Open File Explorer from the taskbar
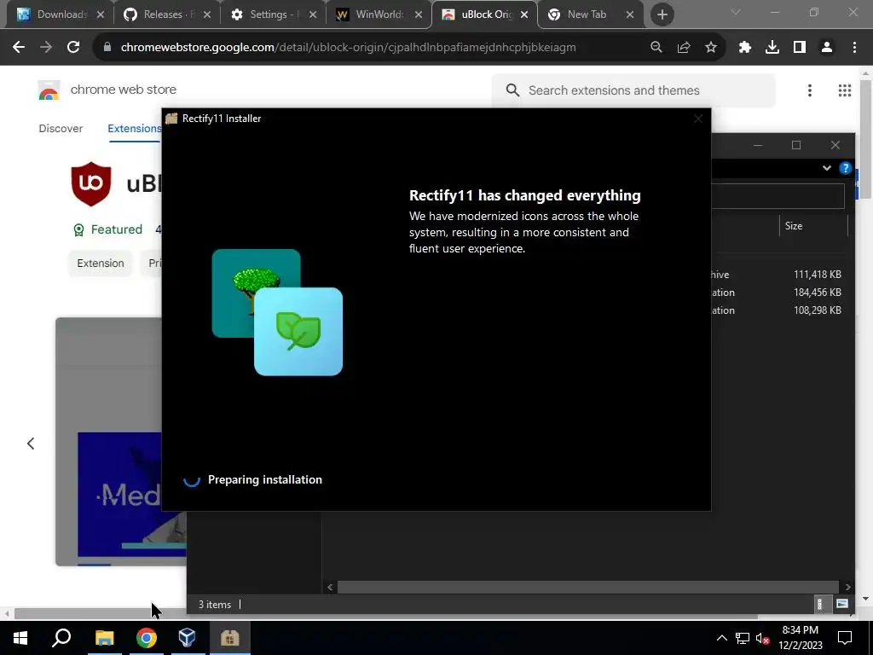 click(x=104, y=638)
